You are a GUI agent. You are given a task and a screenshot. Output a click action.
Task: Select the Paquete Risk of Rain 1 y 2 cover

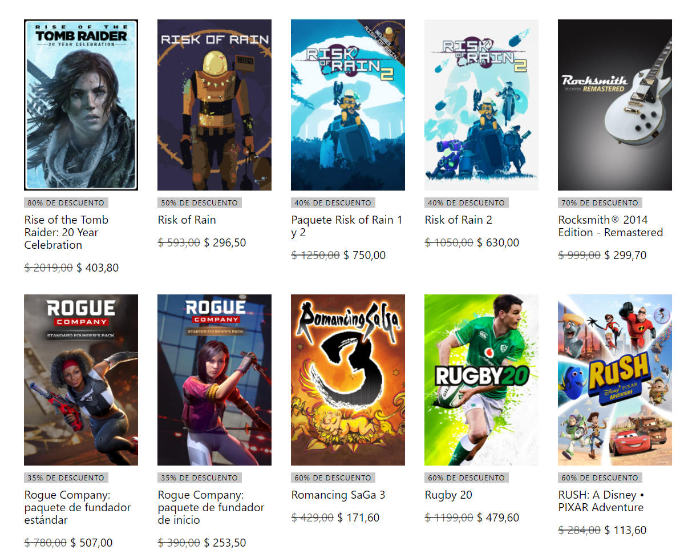[348, 104]
